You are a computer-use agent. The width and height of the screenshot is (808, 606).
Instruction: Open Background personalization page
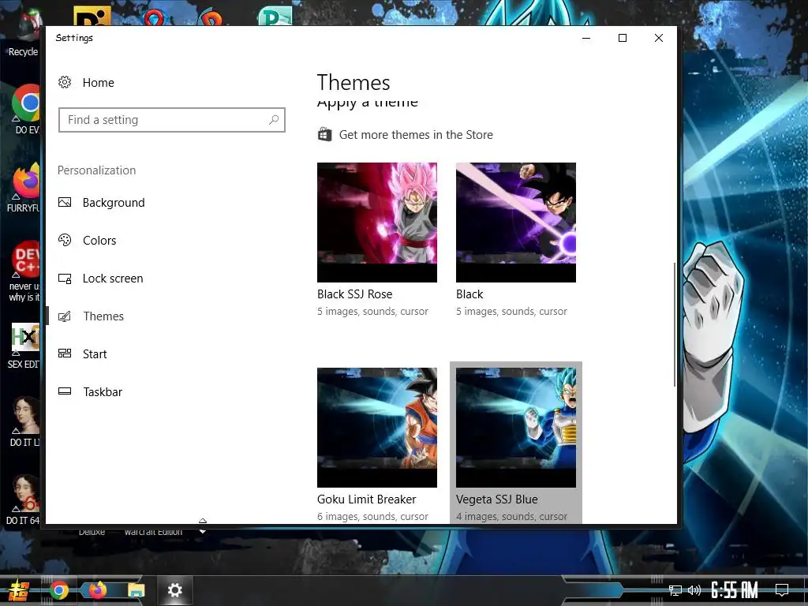click(114, 203)
